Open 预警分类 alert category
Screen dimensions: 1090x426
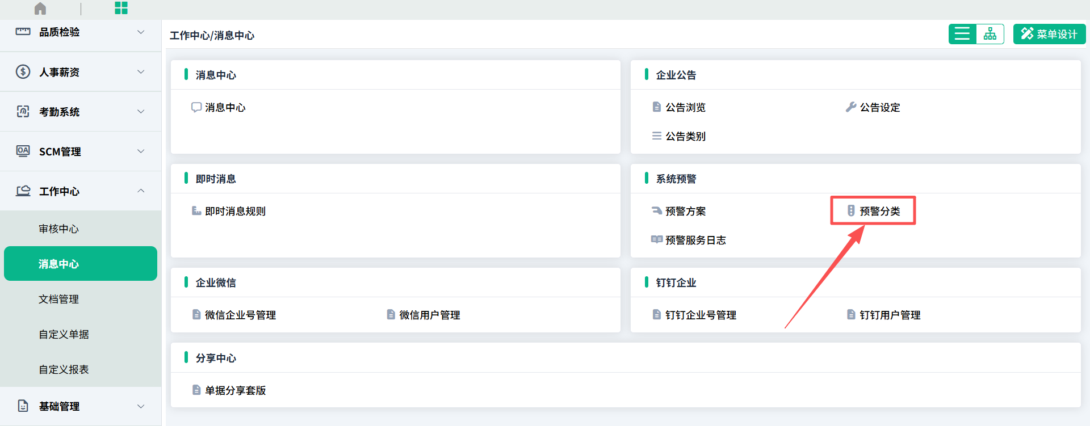(879, 211)
